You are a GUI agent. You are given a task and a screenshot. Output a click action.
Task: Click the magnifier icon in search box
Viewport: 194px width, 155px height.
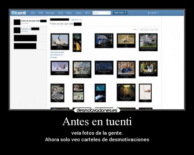pyautogui.click(x=109, y=13)
